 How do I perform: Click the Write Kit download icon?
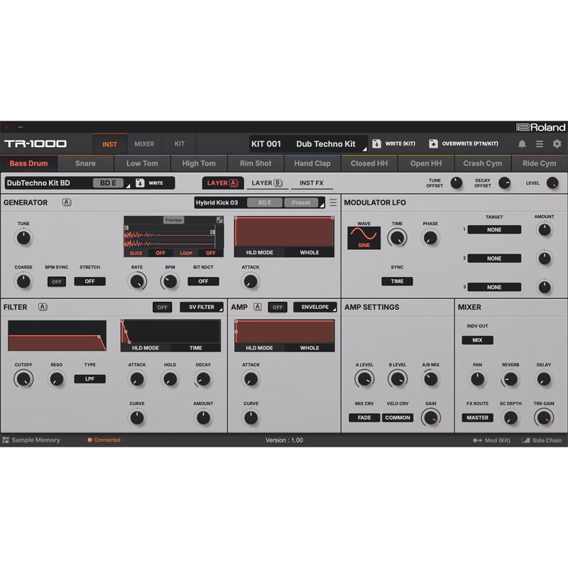[377, 144]
